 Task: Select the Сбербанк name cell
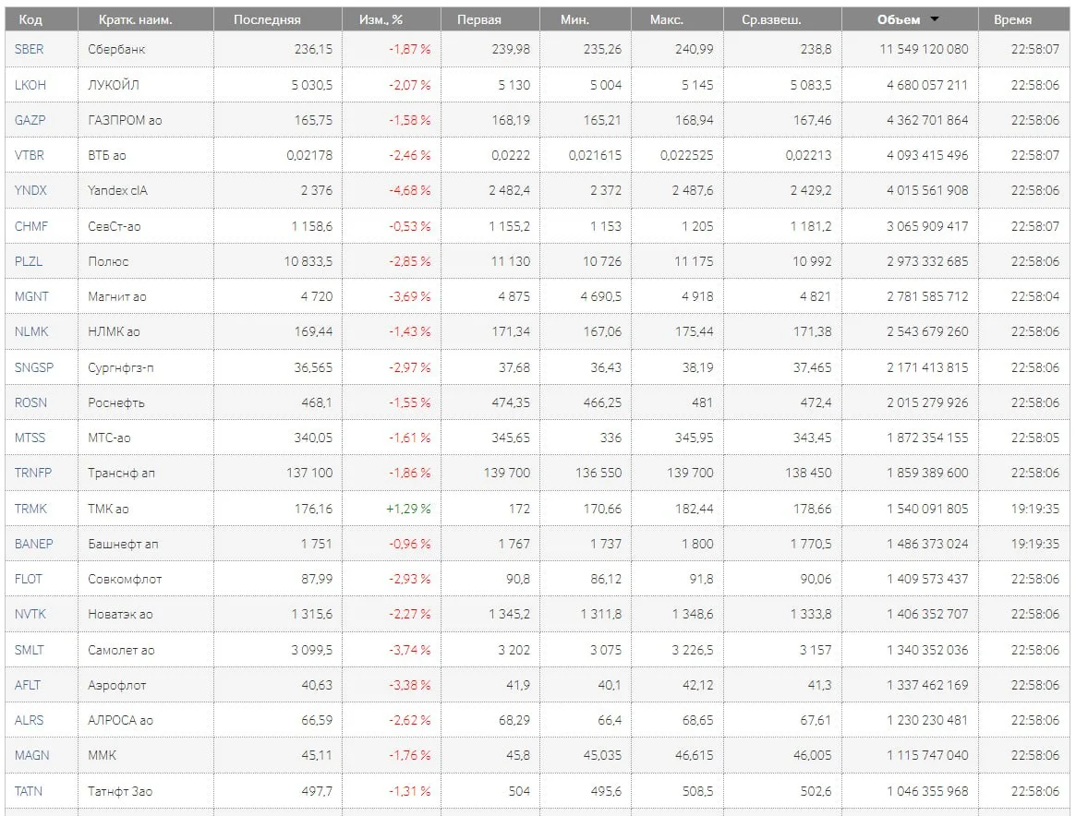[116, 49]
